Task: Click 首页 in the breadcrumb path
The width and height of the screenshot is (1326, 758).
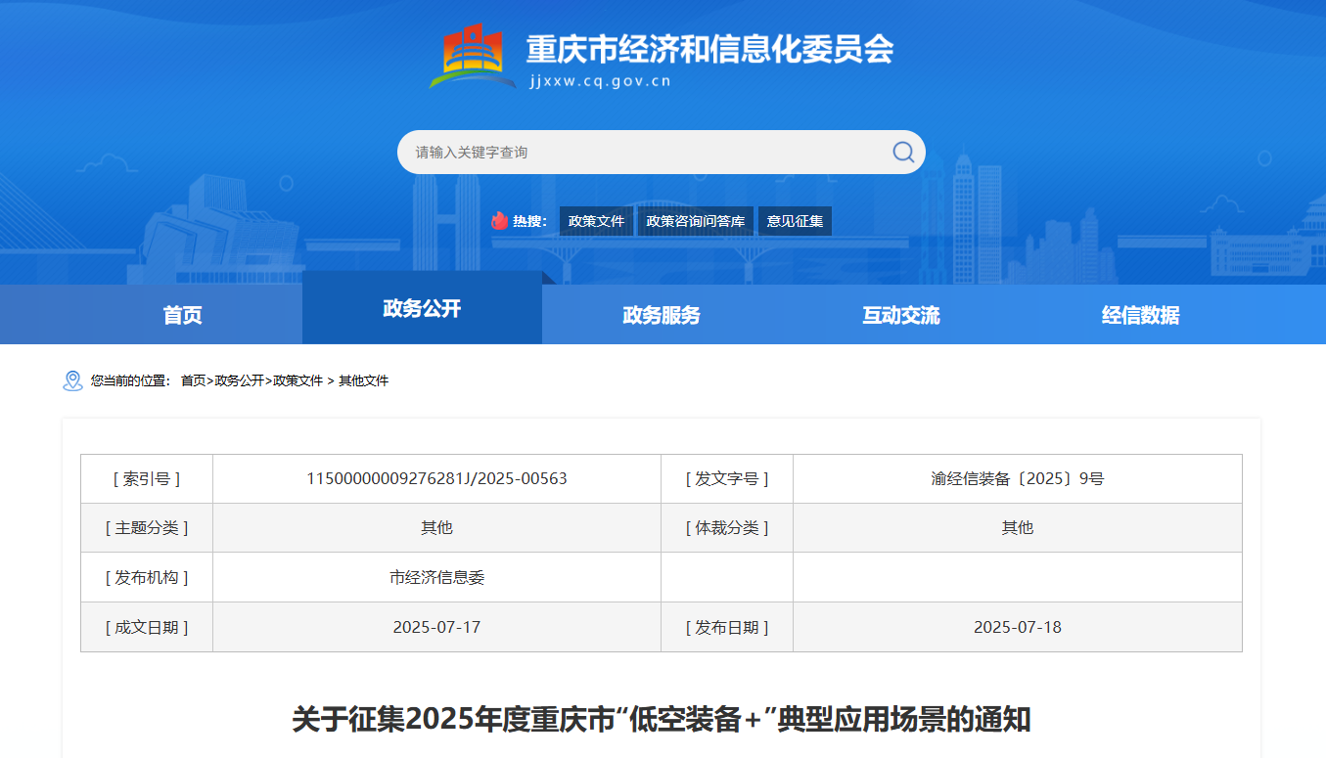Action: pos(193,380)
